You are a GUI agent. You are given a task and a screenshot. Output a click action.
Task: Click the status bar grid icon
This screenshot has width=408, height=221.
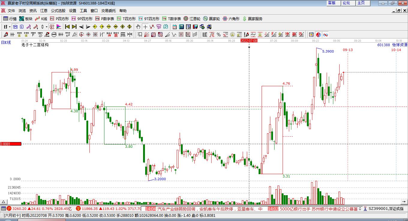pos(3,209)
